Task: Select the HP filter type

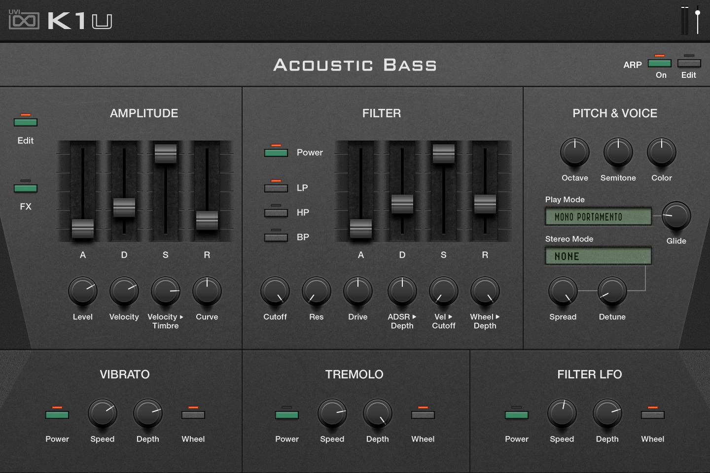Action: 276,213
